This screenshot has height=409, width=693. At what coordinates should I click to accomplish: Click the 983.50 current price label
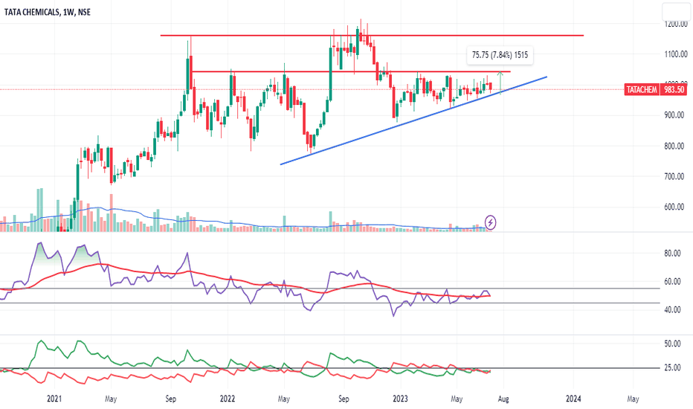674,90
